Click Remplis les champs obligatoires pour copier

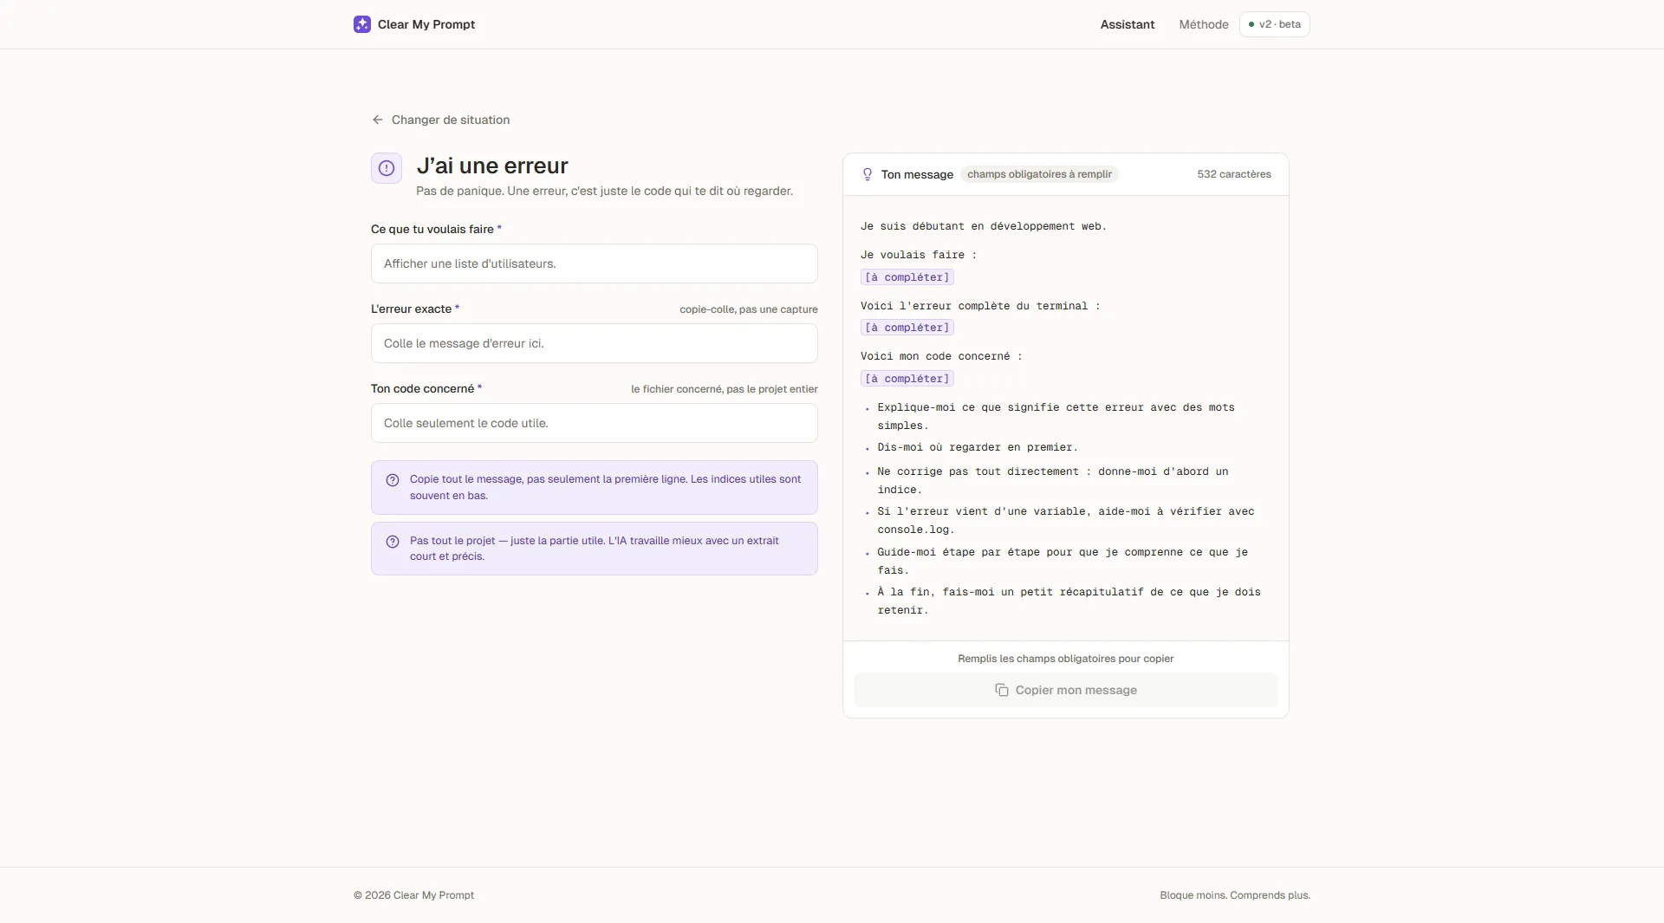point(1066,659)
